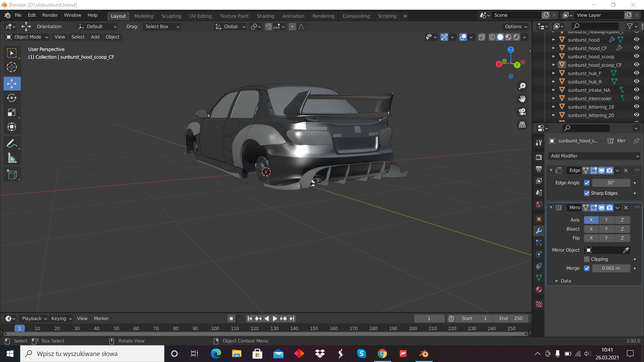Click the pan view hand icon

[522, 99]
